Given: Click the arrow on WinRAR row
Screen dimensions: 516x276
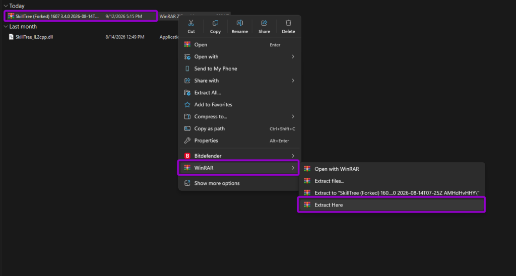Looking at the screenshot, I should pos(293,168).
